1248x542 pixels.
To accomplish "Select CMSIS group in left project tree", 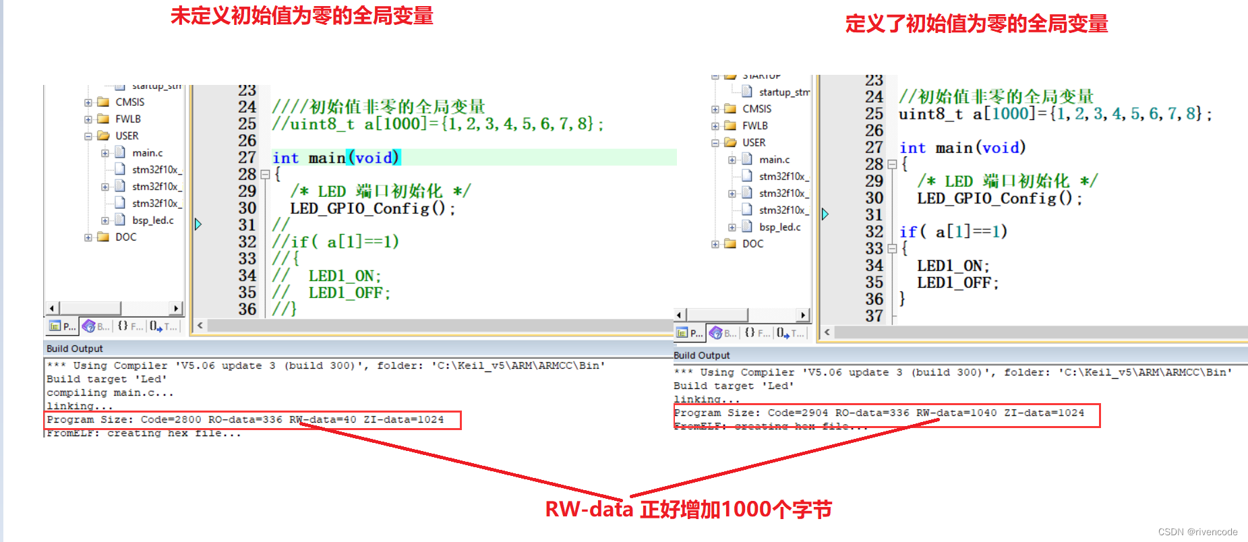I will click(129, 102).
